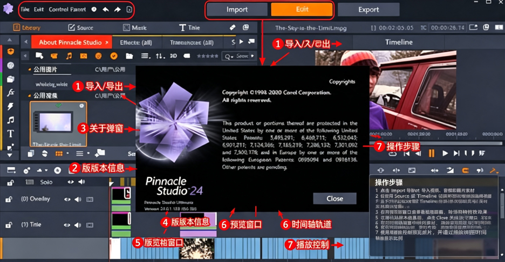Click the Import button
The width and height of the screenshot is (505, 262).
(237, 10)
